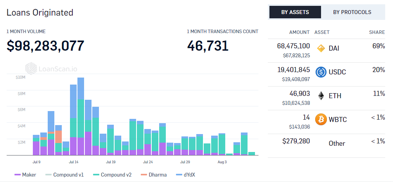Click the AMOUNT column header
Viewport: 393px width, 182px height.
[x=300, y=32]
